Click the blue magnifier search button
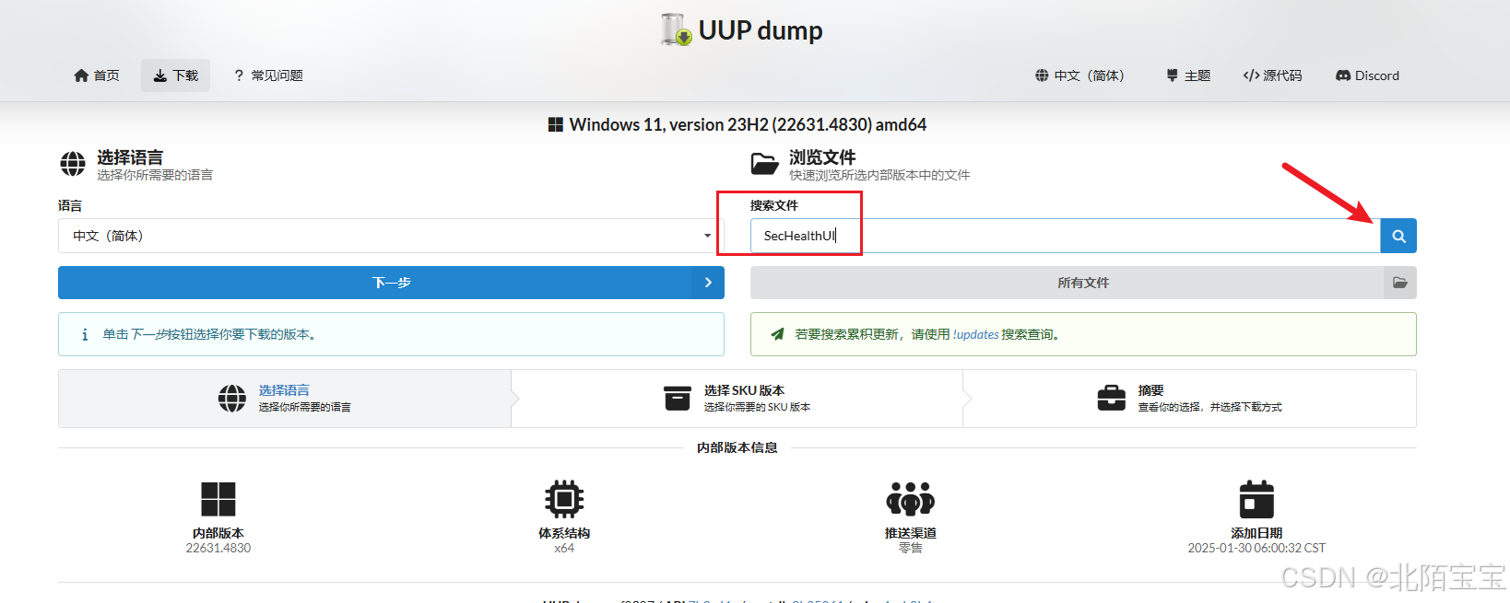The image size is (1510, 603). (x=1398, y=236)
